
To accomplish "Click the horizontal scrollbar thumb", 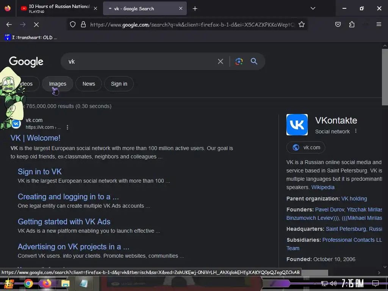I will pos(314,272).
